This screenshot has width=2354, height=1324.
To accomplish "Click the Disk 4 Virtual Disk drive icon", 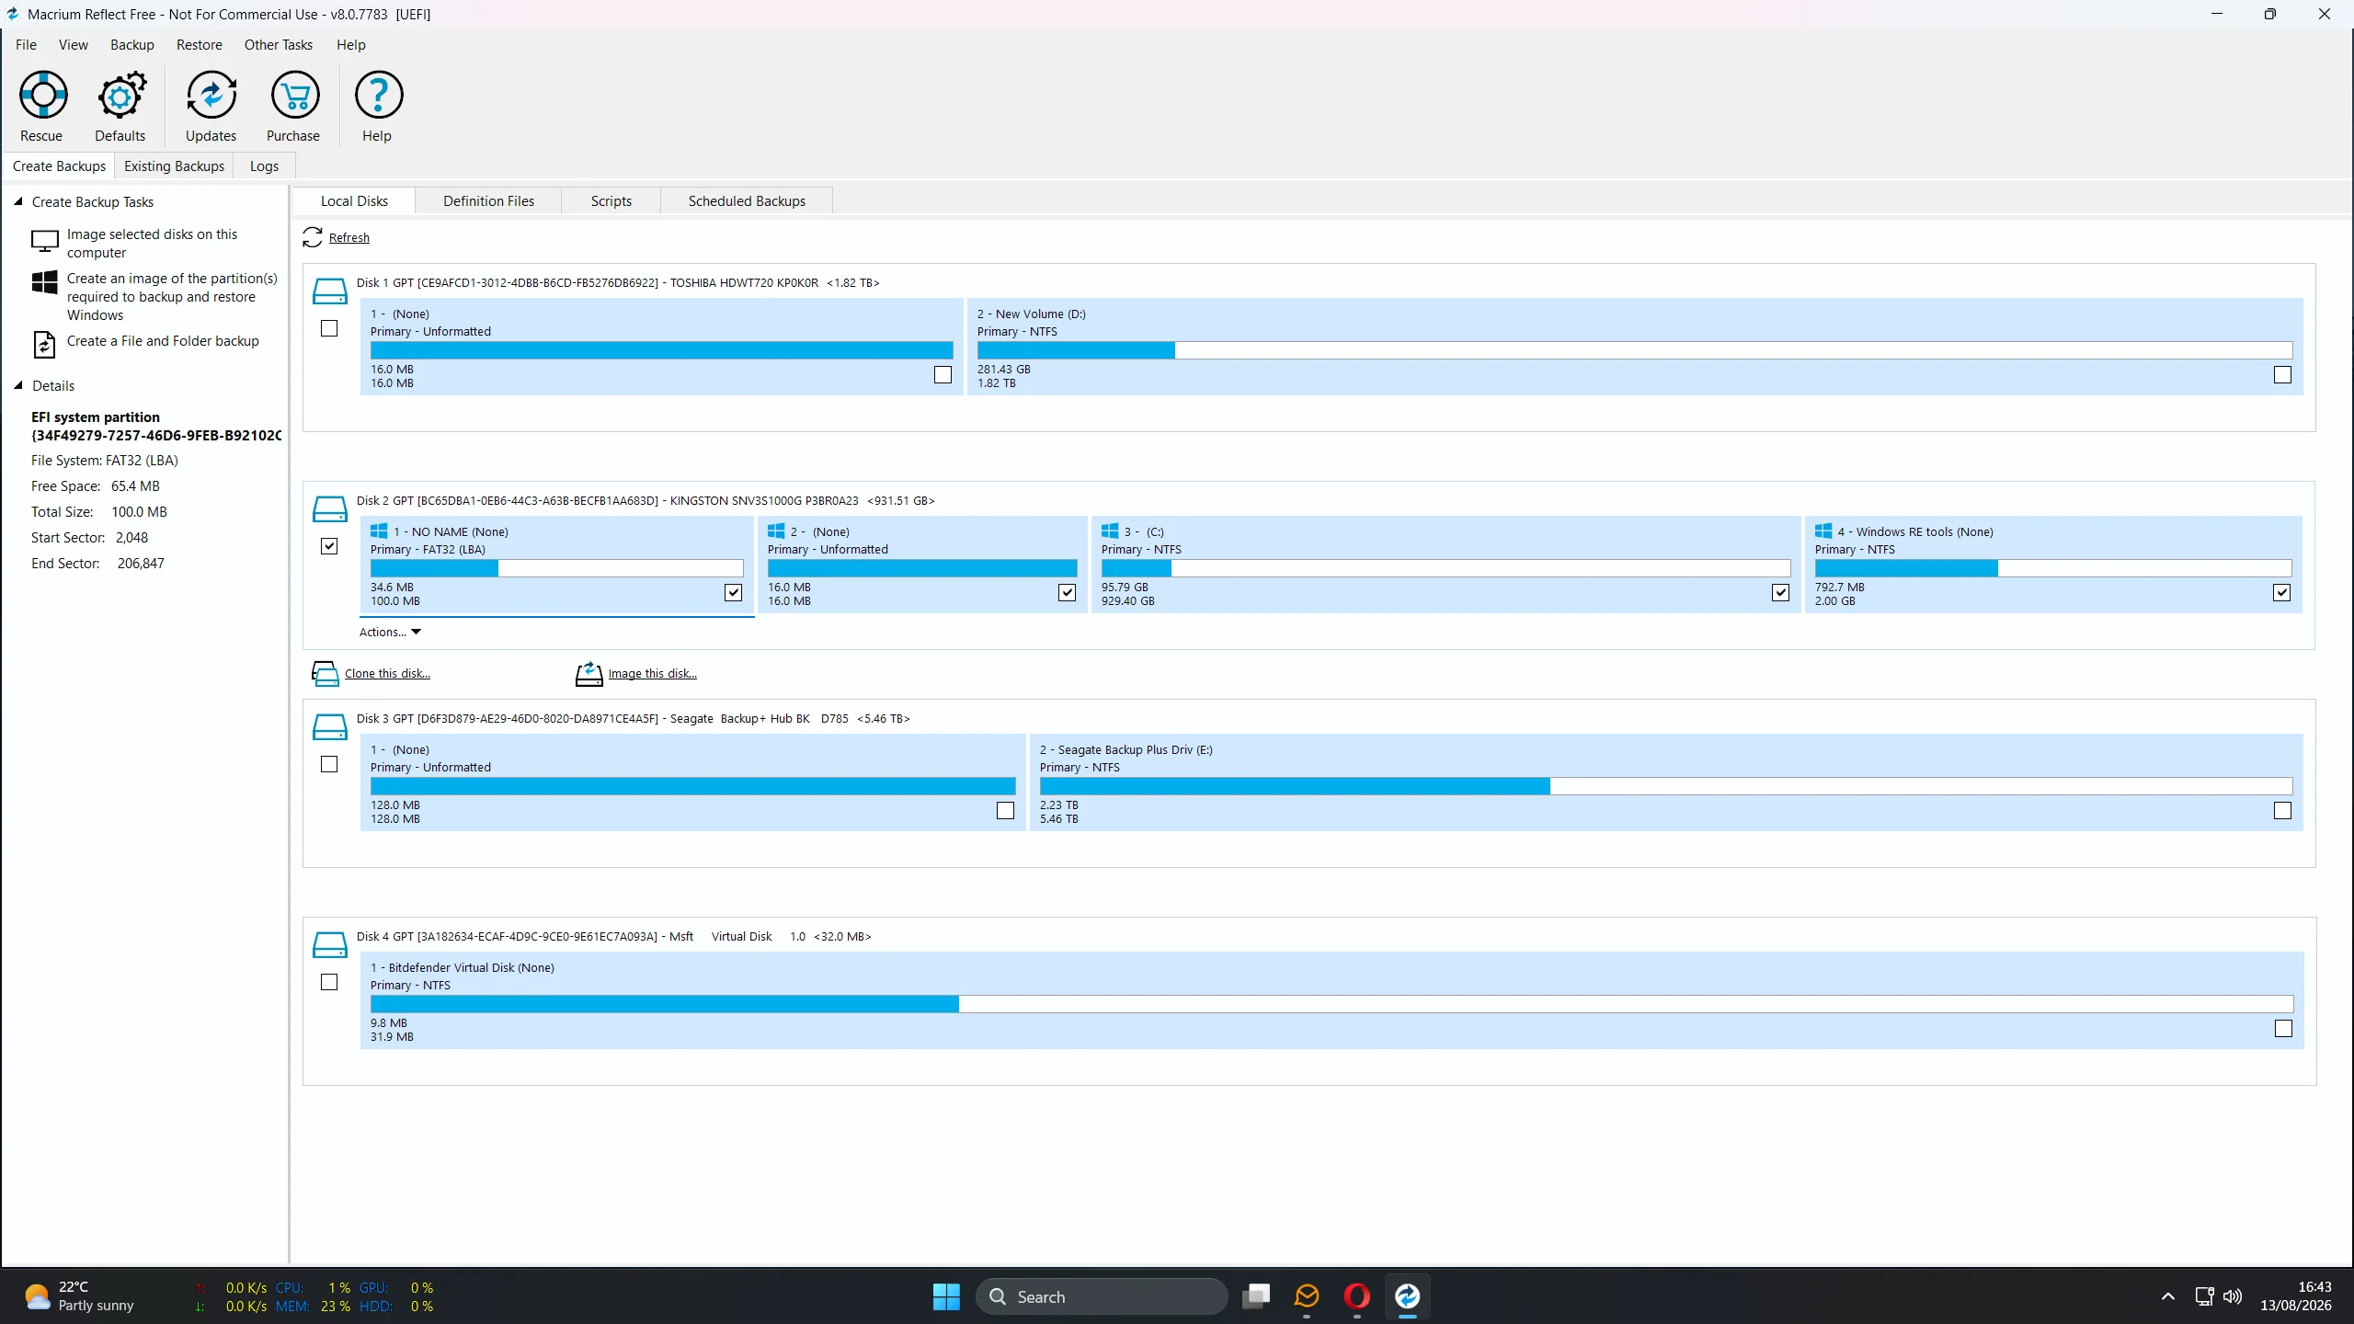I will point(329,944).
